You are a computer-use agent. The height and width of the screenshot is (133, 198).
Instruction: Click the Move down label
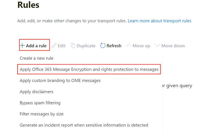(173, 46)
